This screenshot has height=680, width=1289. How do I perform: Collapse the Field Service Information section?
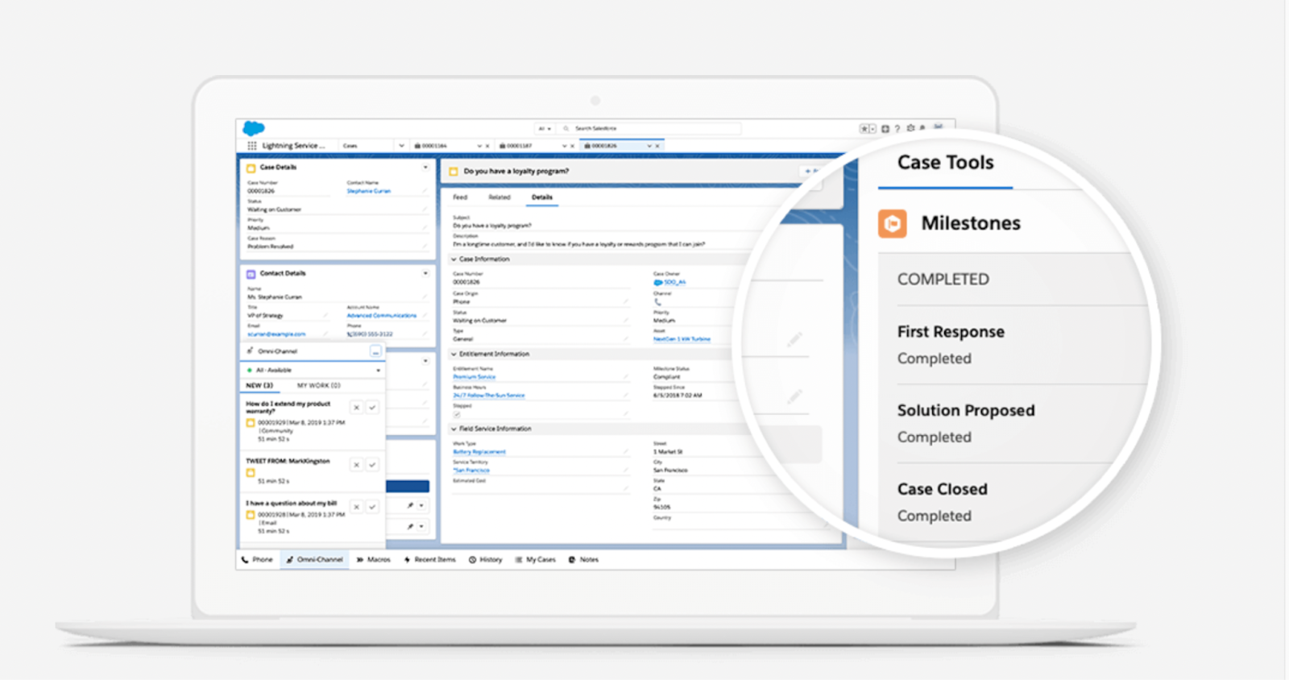pos(454,429)
